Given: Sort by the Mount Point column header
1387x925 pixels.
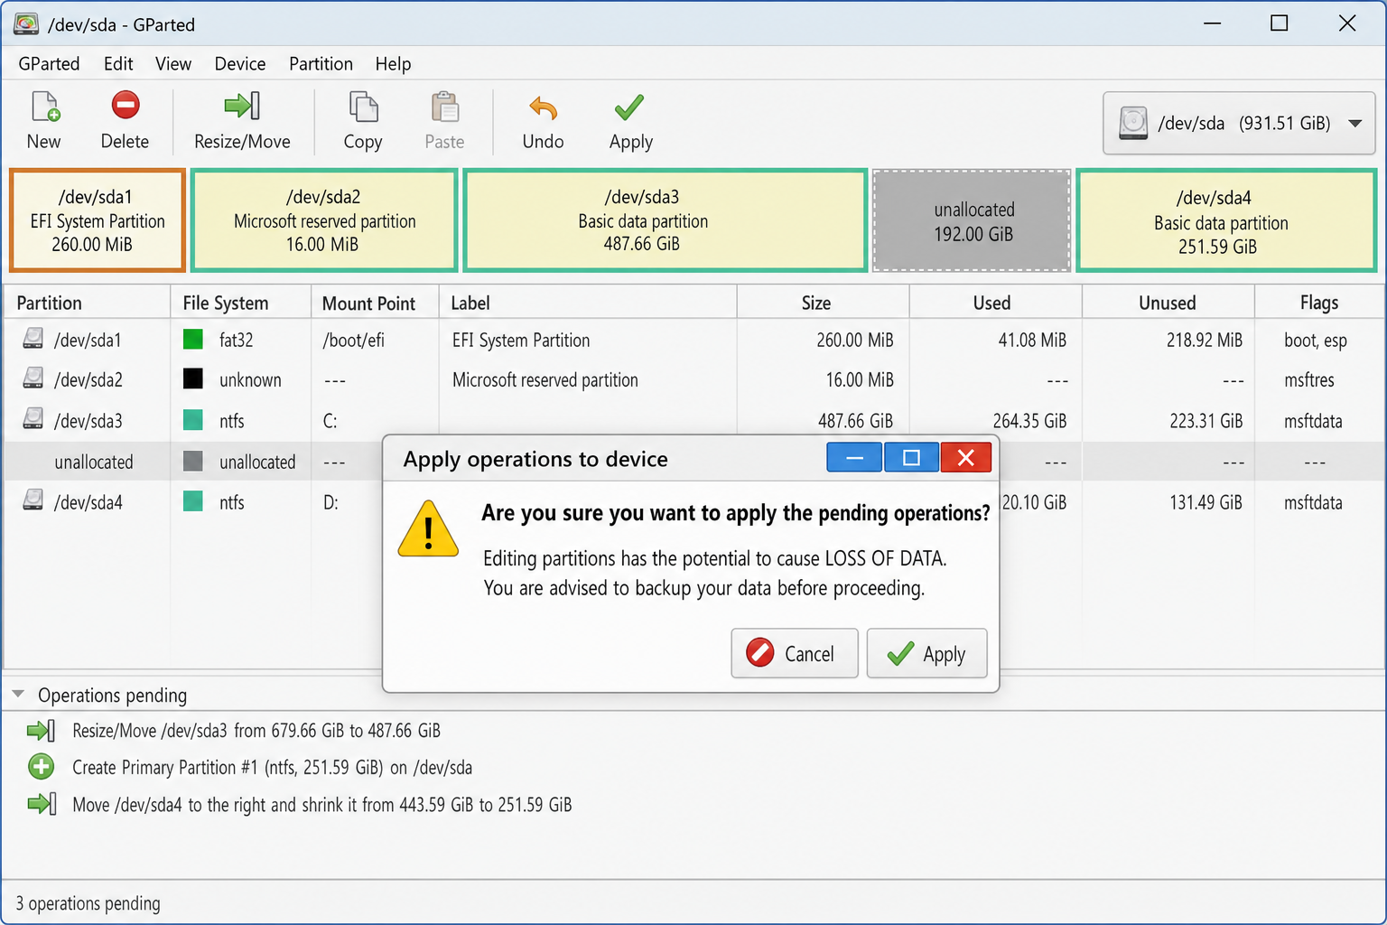Looking at the screenshot, I should [375, 303].
